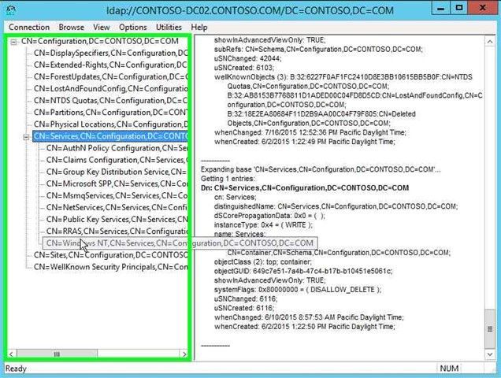Click the Ready status bar text
Screen dimensions: 501x378
[x=16, y=369]
